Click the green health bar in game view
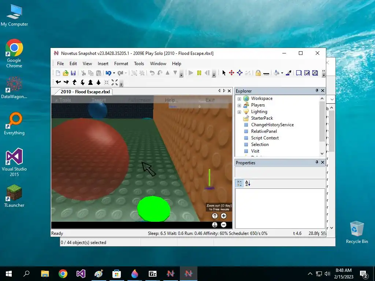375x281 pixels. pos(209,177)
